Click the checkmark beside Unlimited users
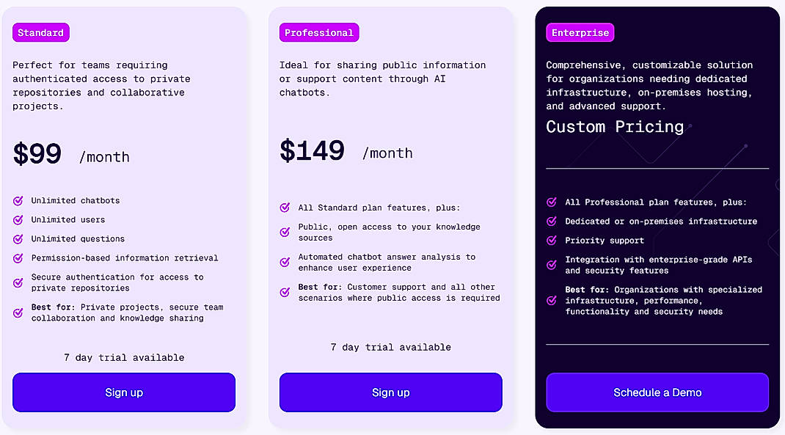This screenshot has height=435, width=785. (18, 219)
